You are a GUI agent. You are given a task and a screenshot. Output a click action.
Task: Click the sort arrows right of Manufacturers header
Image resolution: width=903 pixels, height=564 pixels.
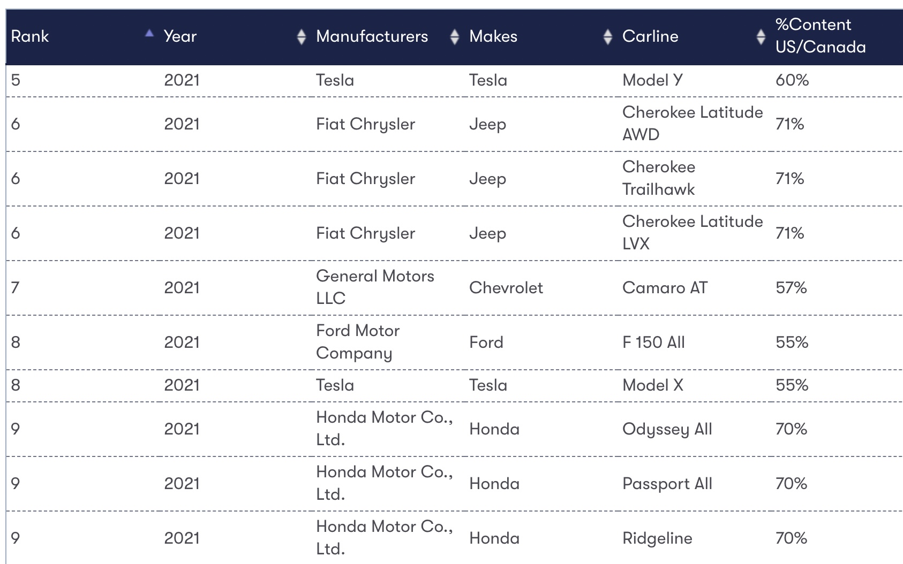455,36
